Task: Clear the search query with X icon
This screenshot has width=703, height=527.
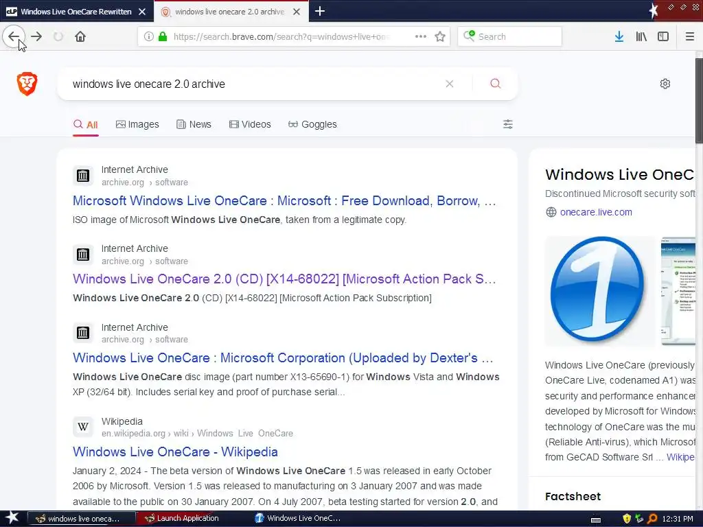Action: [449, 84]
